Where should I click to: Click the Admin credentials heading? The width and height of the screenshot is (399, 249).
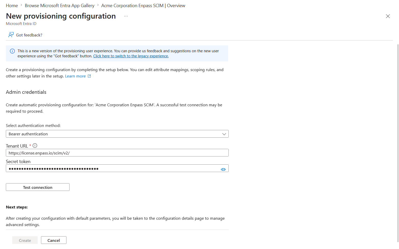pyautogui.click(x=26, y=92)
